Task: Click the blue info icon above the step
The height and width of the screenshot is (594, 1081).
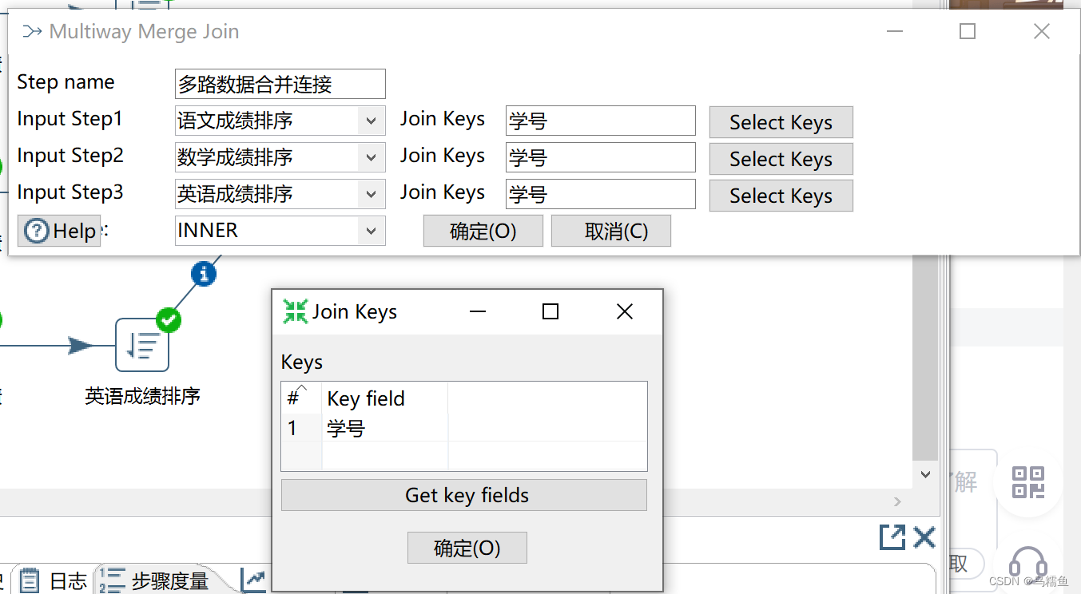Action: (x=202, y=273)
